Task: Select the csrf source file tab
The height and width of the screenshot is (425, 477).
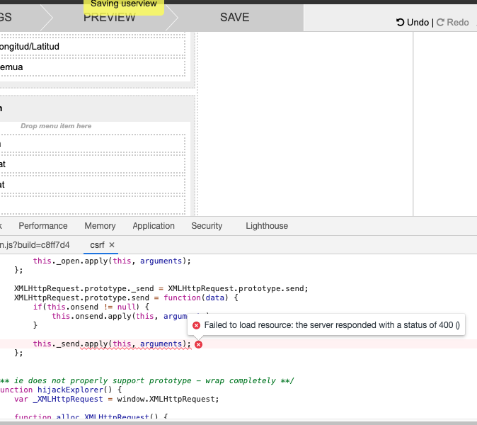Action: pyautogui.click(x=97, y=245)
